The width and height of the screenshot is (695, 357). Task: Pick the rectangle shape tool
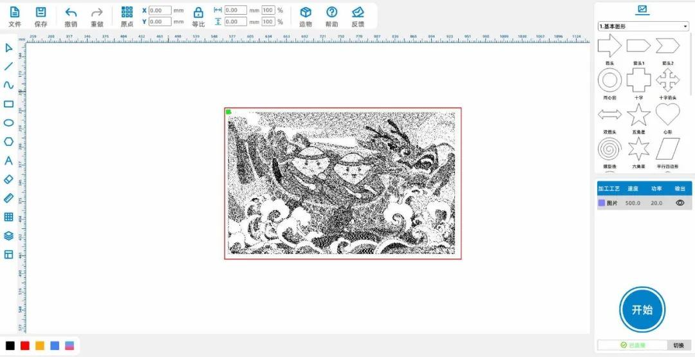9,104
